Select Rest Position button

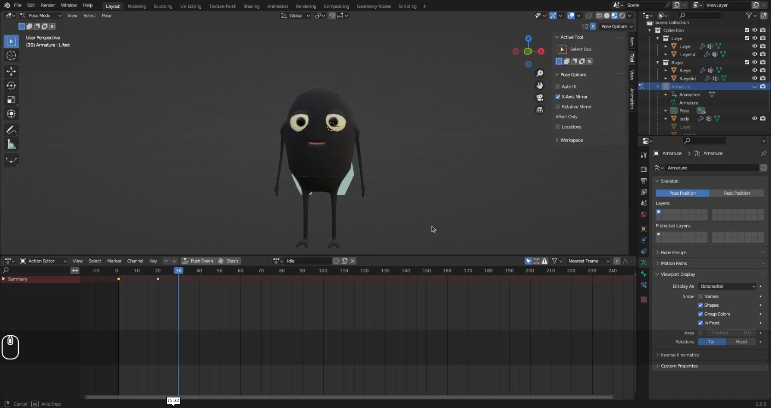coord(736,193)
